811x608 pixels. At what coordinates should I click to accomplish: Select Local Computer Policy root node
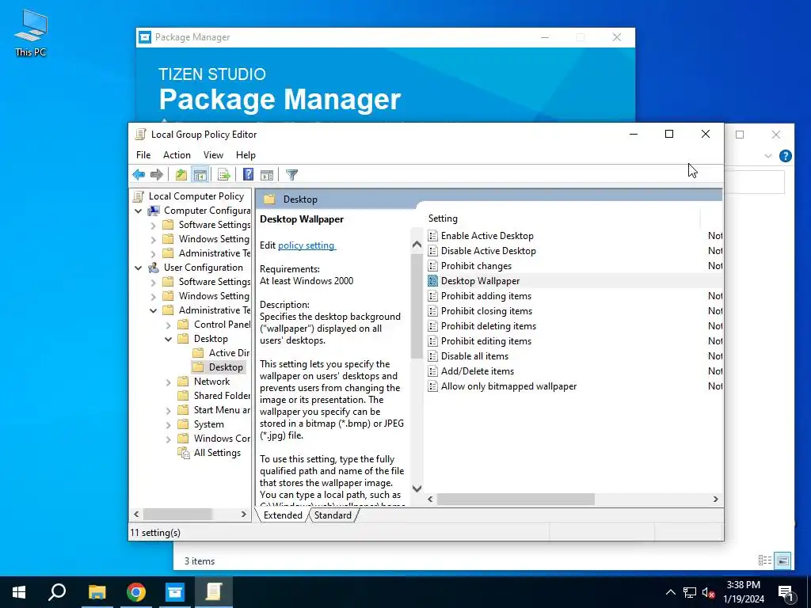(x=196, y=196)
